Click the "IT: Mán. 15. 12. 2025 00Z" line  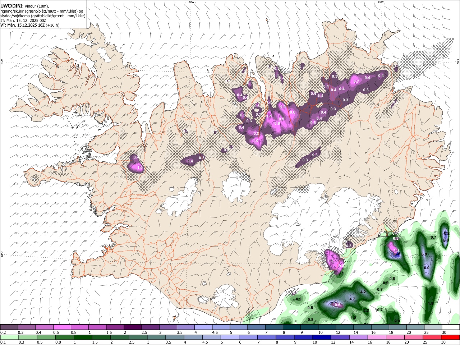pos(23,20)
